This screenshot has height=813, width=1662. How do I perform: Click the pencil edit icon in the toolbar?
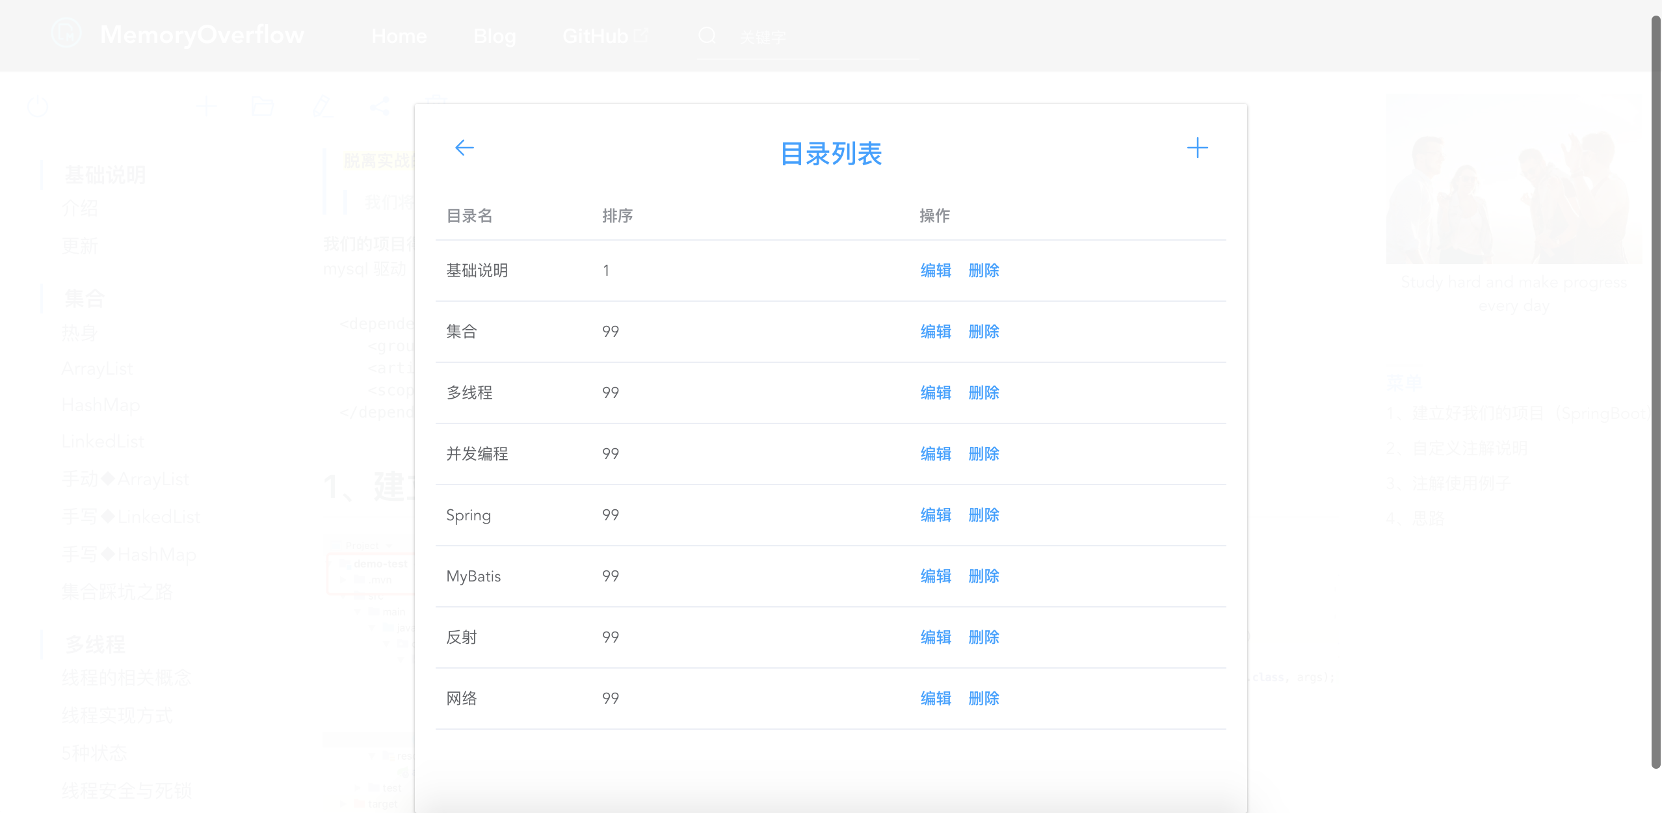click(x=322, y=106)
